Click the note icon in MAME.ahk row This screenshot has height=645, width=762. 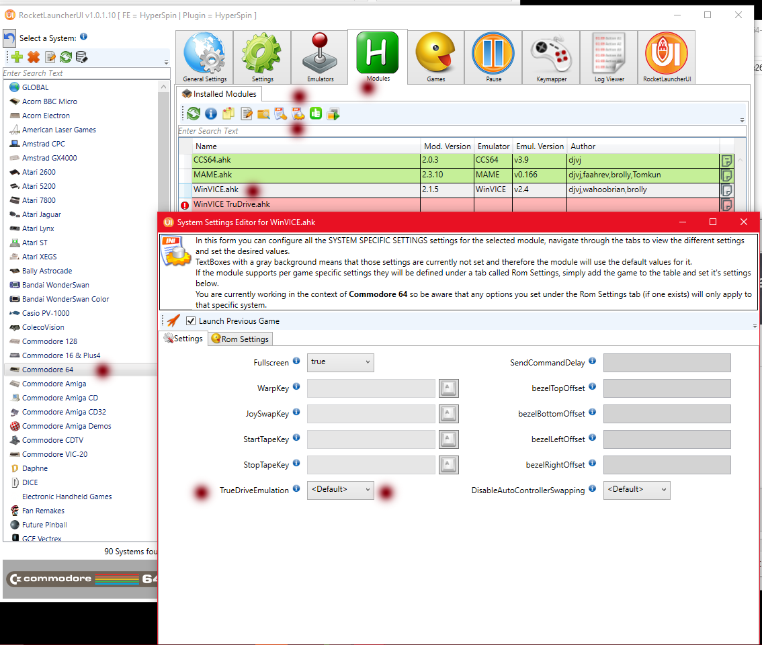coord(726,175)
